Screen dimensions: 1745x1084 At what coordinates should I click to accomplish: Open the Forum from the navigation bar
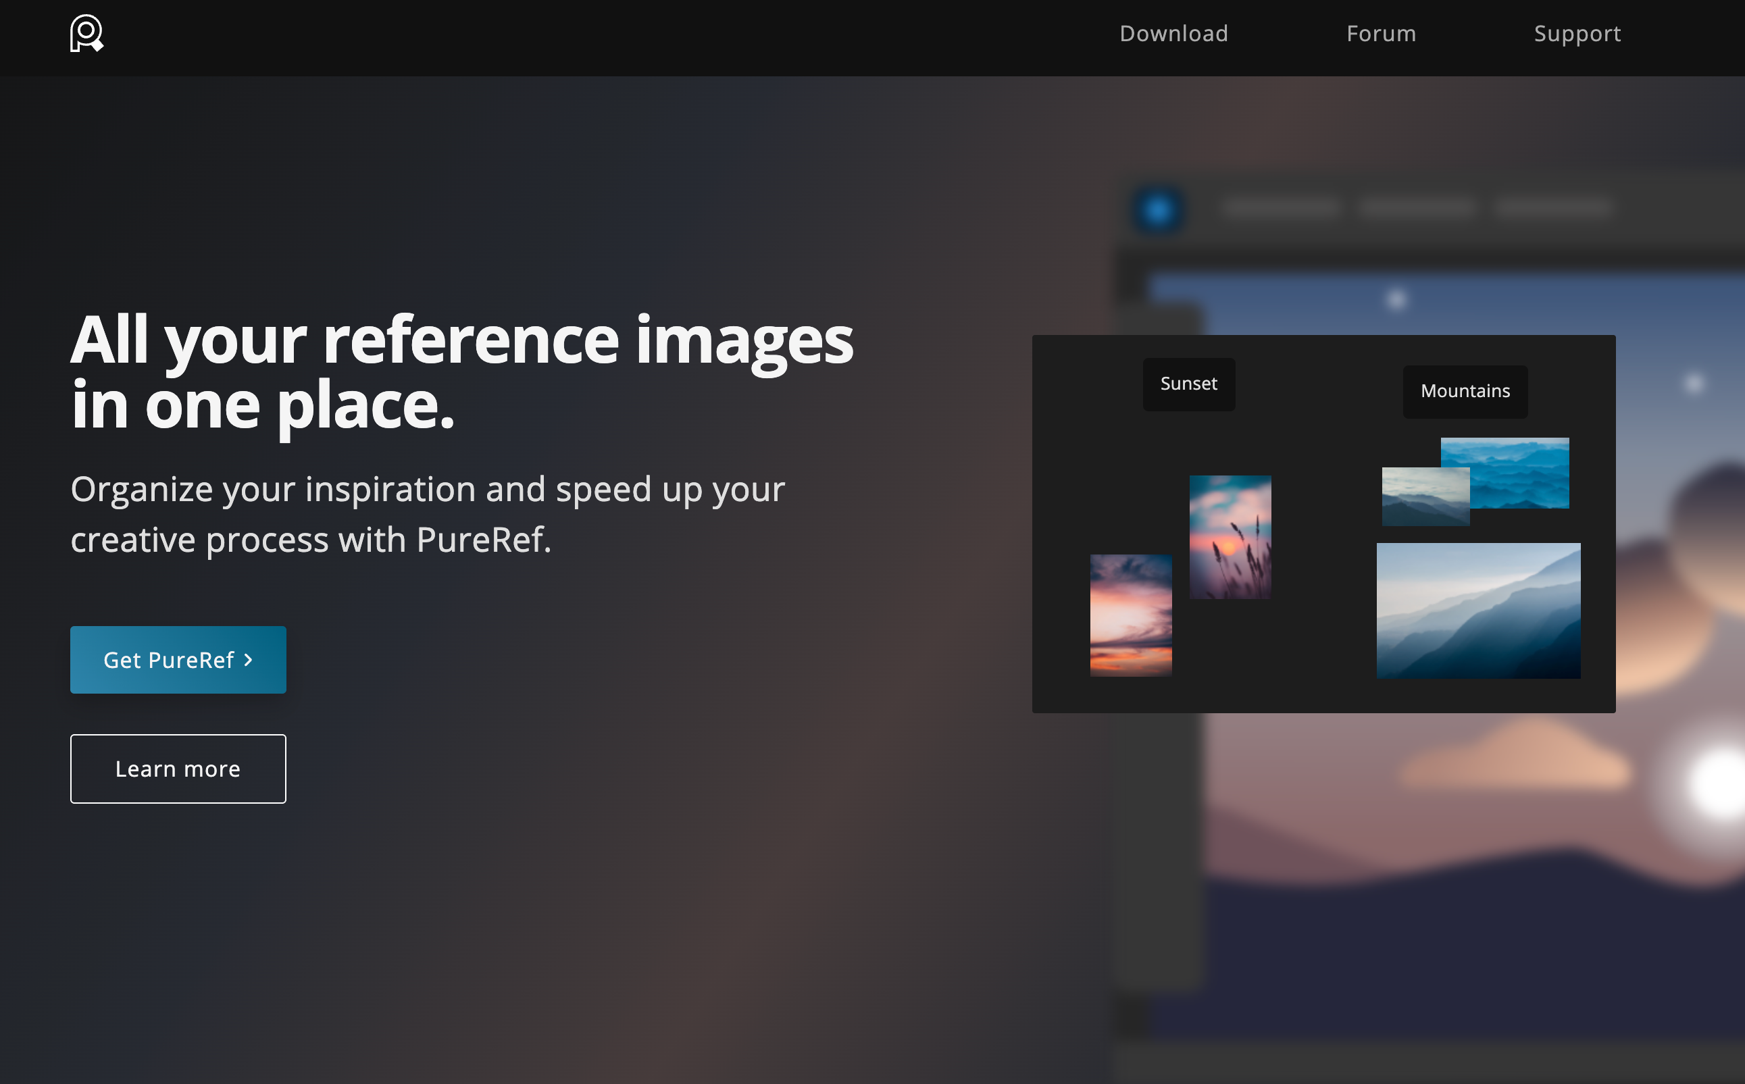(x=1381, y=33)
